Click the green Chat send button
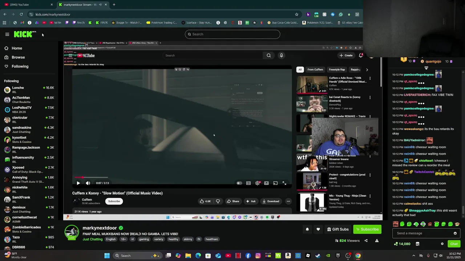This screenshot has height=261, width=465. coord(454,244)
